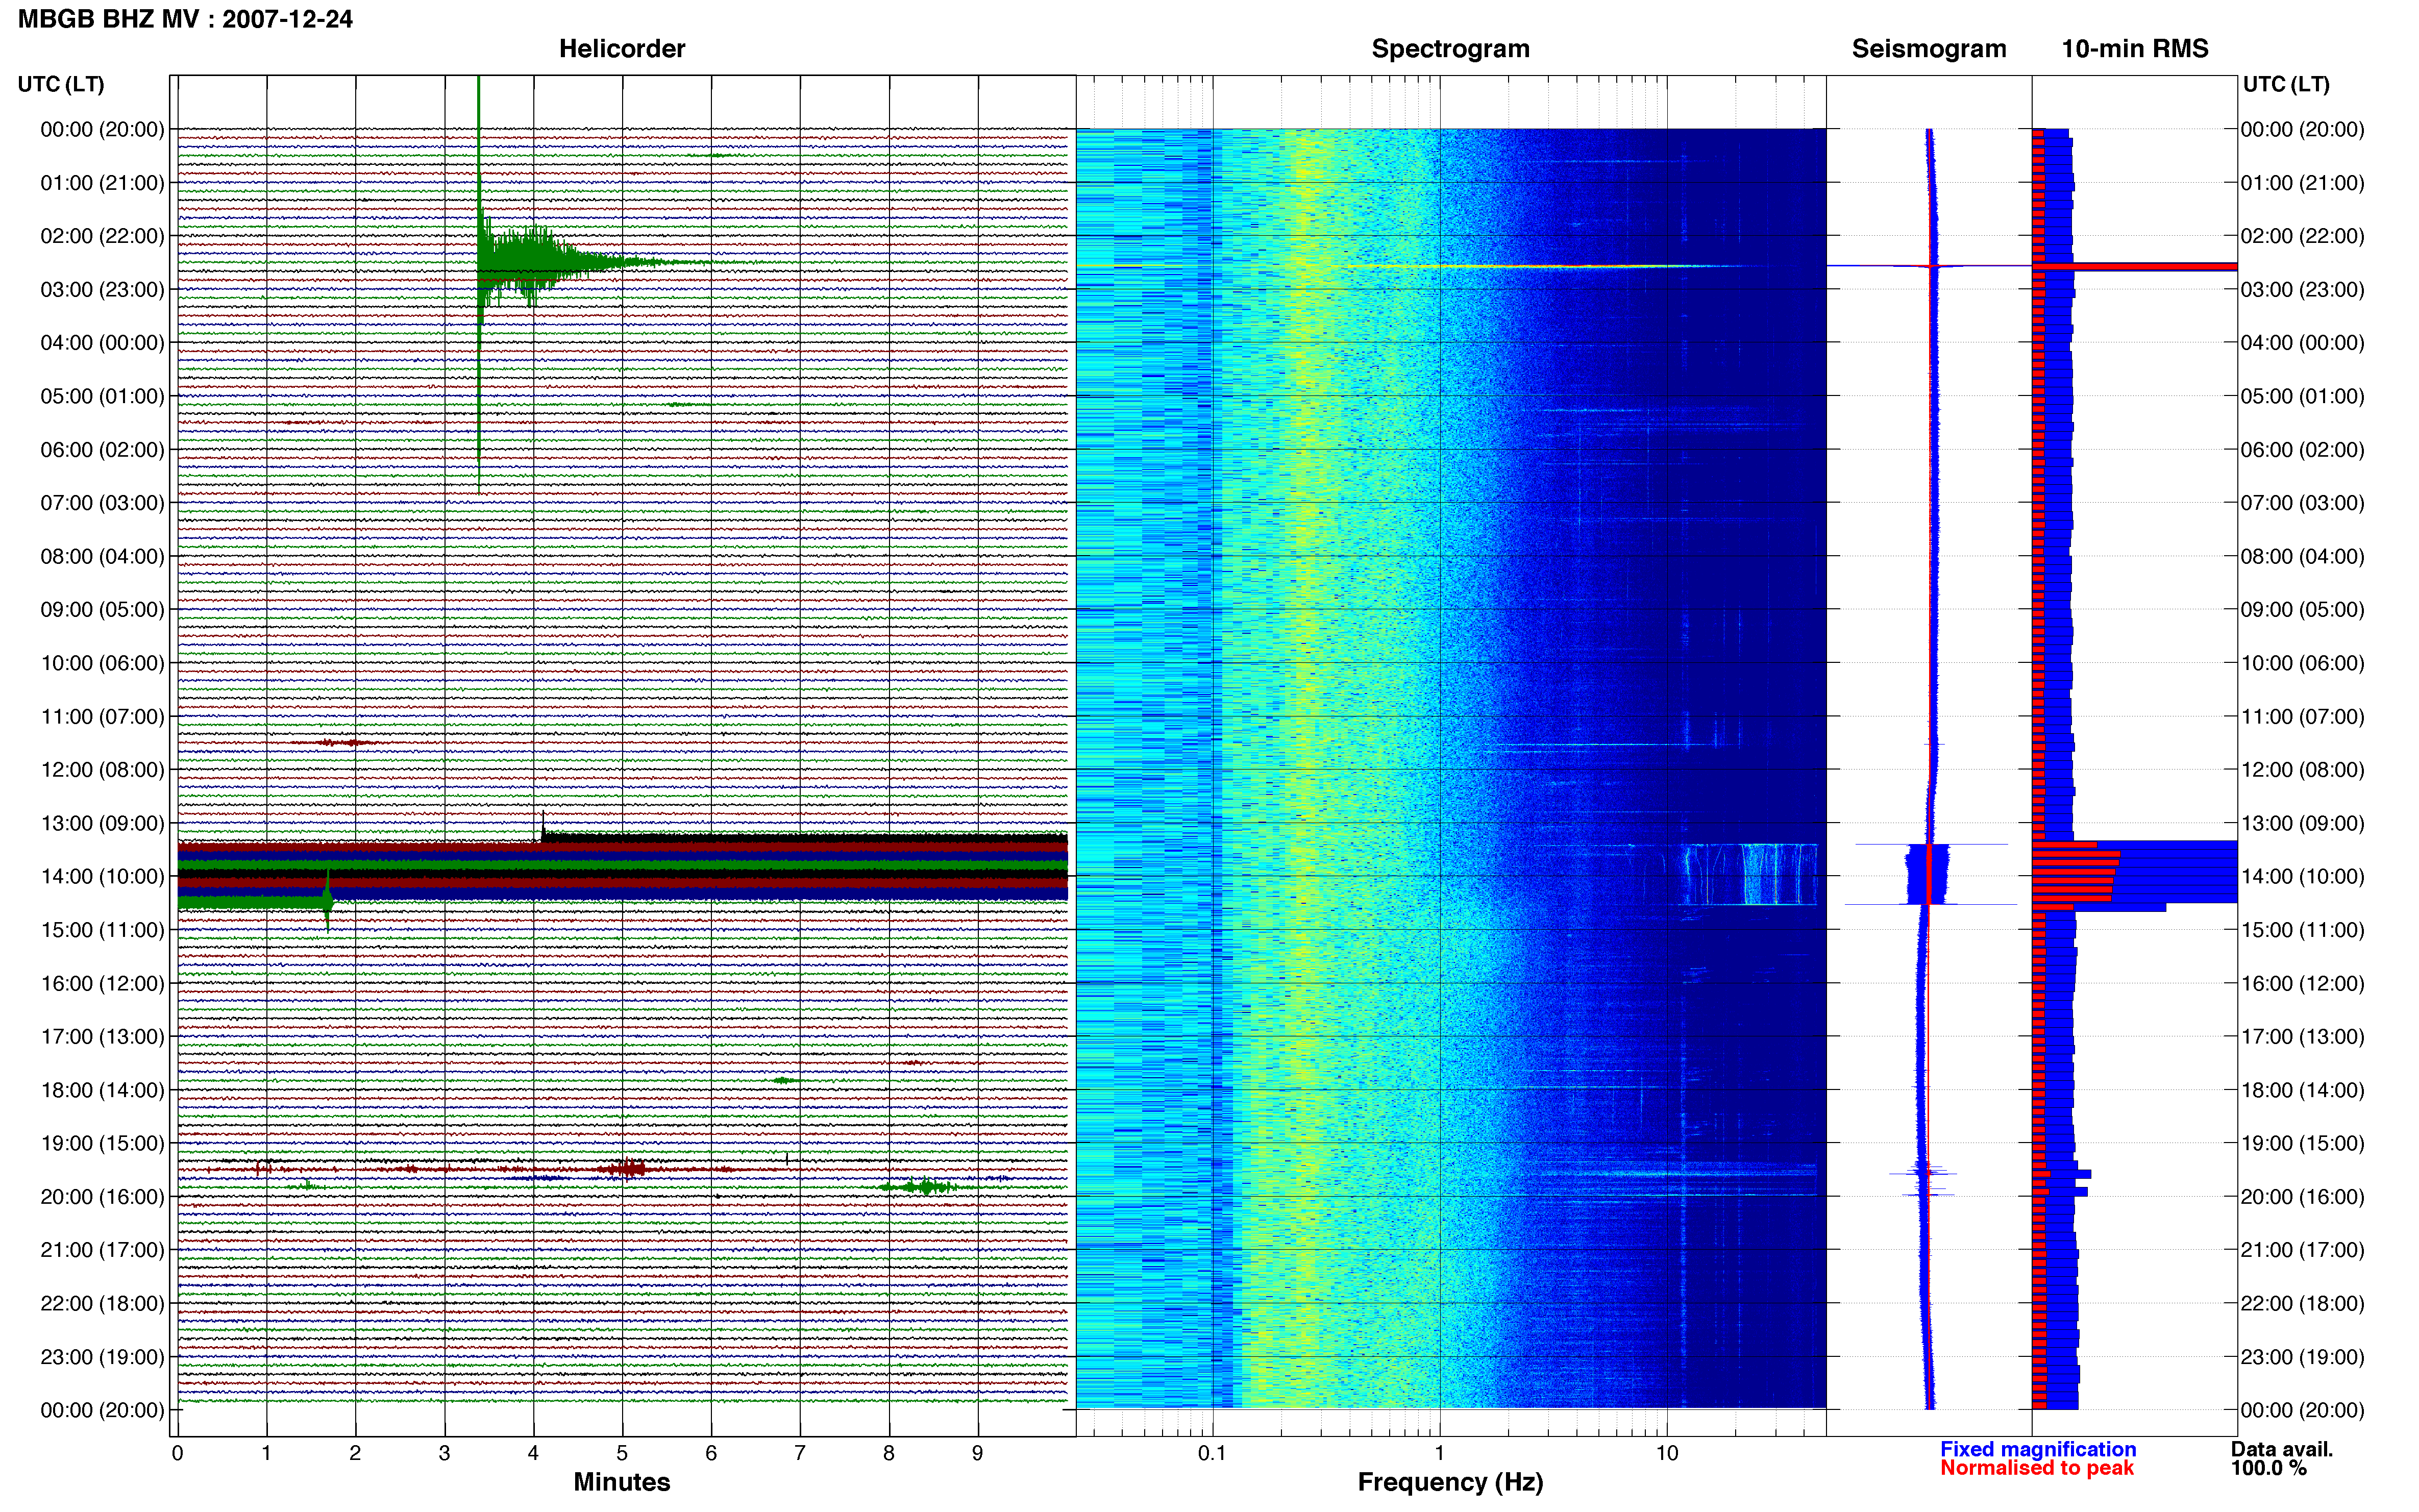Click left time label '06:00 (02:00)'
2419x1512 pixels.
102,449
